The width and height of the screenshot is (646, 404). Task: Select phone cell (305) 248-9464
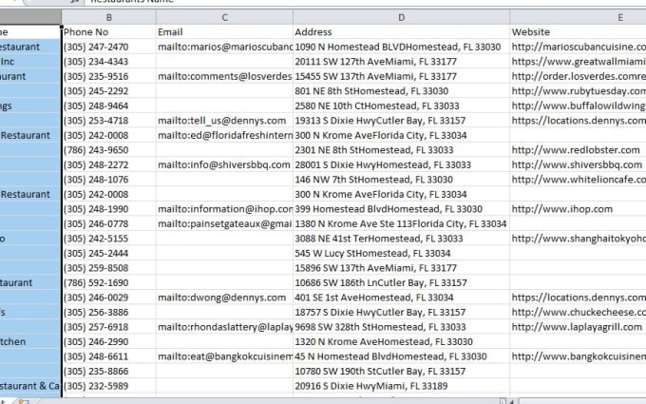coord(108,106)
